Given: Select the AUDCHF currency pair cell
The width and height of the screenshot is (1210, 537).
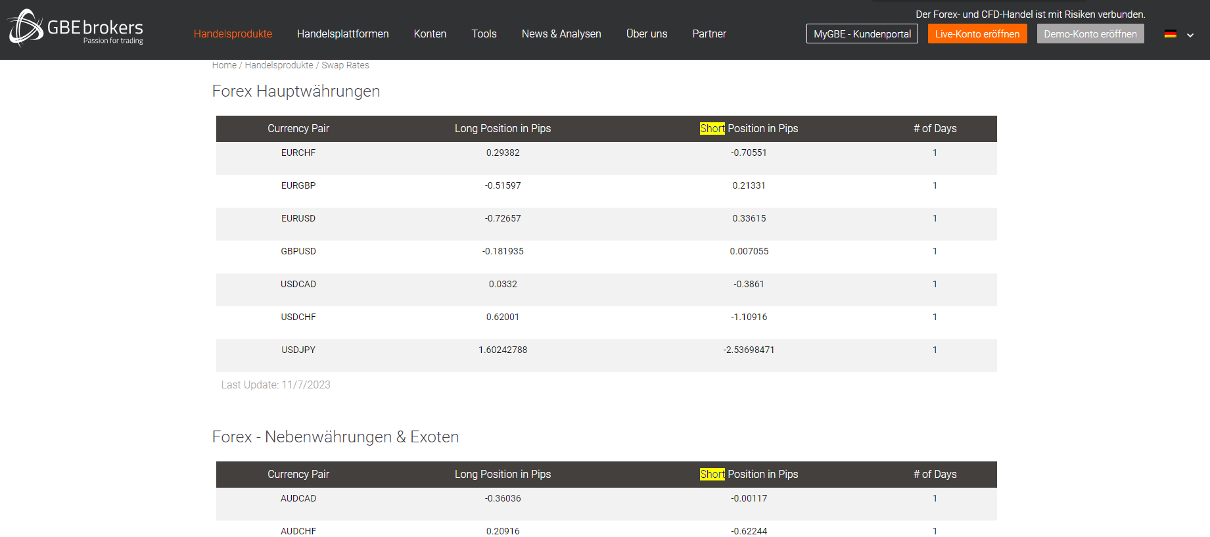Looking at the screenshot, I should [298, 531].
